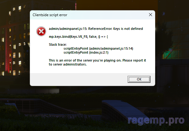
Task: Click the 'This is an error of the server' text
Action: click(x=97, y=60)
